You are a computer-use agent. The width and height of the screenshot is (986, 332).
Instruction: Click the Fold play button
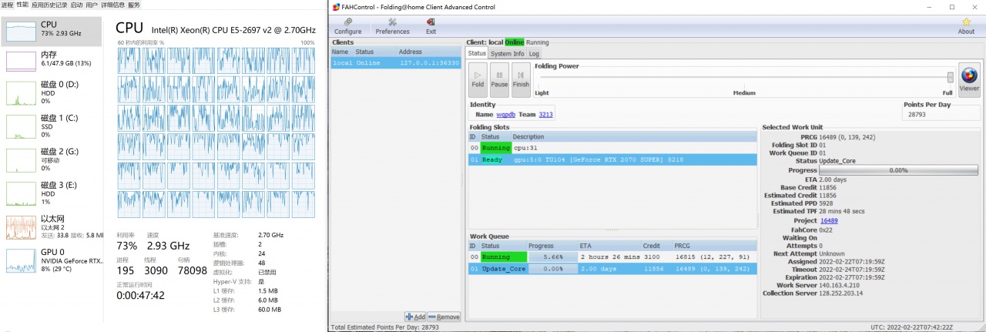click(478, 79)
